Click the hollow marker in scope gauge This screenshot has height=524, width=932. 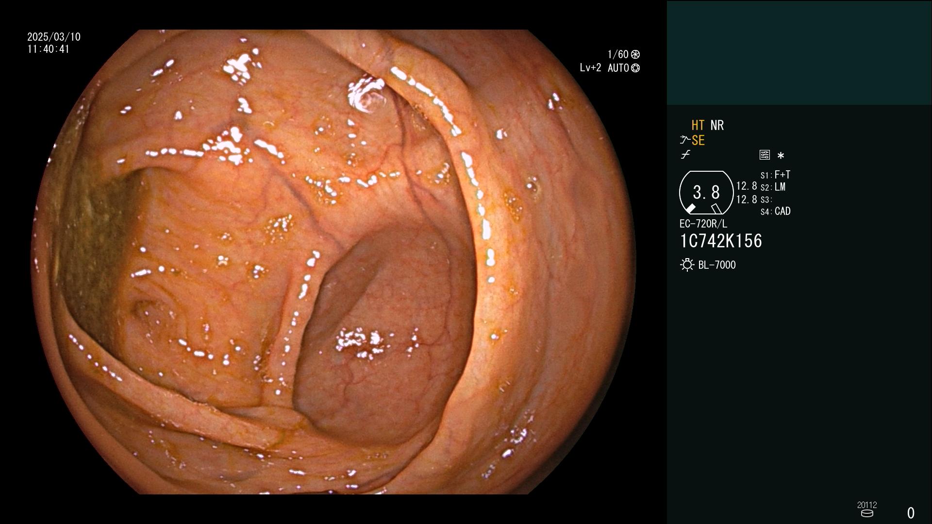[716, 209]
